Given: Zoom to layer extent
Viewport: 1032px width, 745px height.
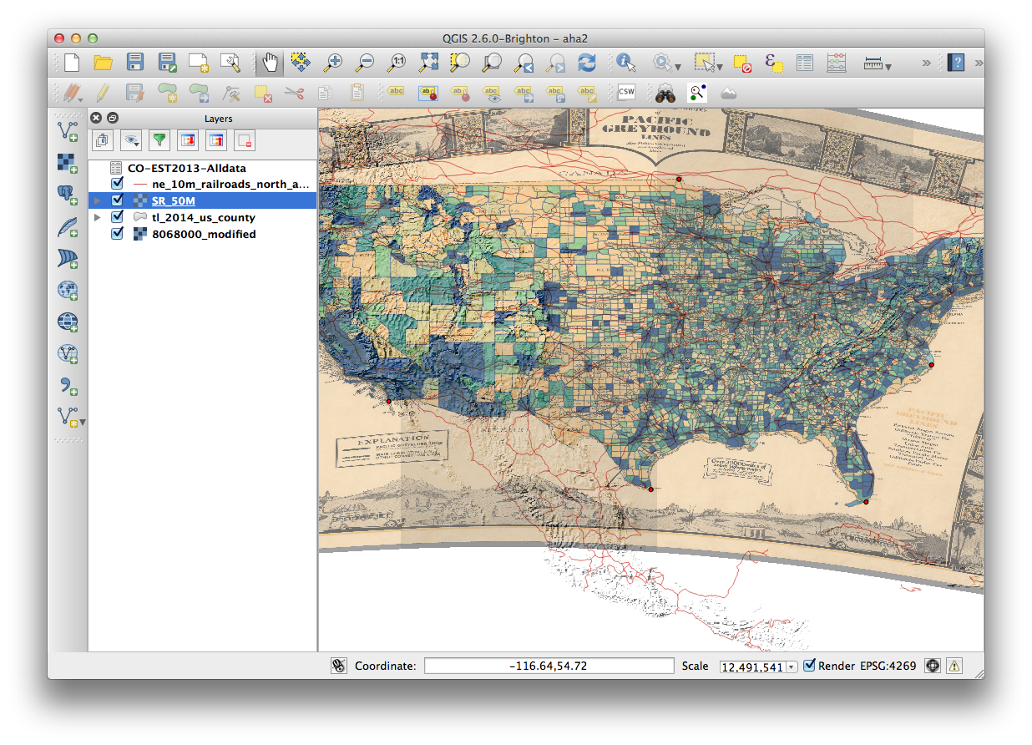Looking at the screenshot, I should pos(492,62).
